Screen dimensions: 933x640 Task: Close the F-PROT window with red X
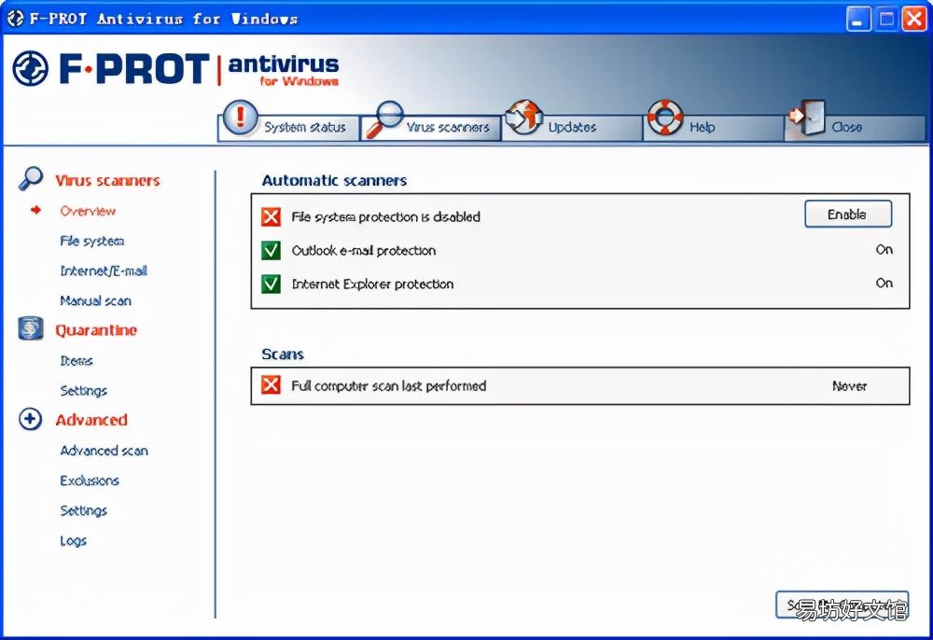[913, 19]
